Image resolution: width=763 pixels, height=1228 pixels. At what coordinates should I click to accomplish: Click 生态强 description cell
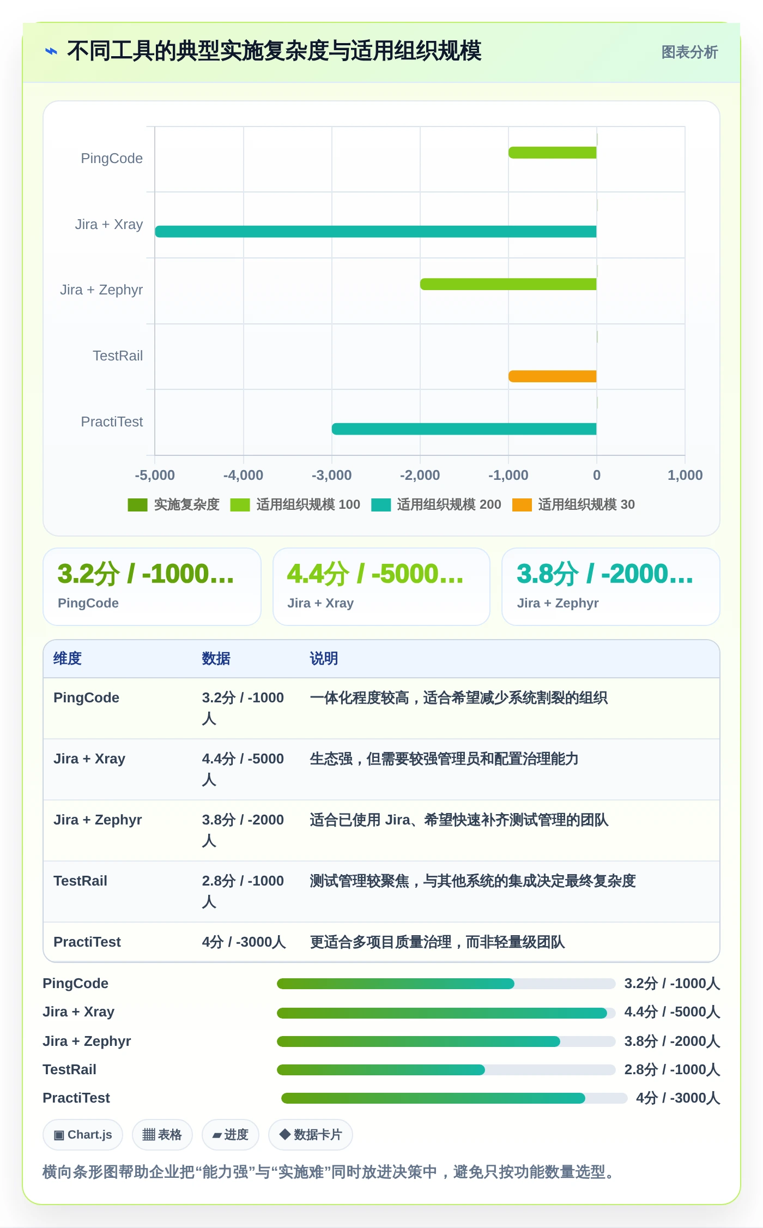click(444, 759)
